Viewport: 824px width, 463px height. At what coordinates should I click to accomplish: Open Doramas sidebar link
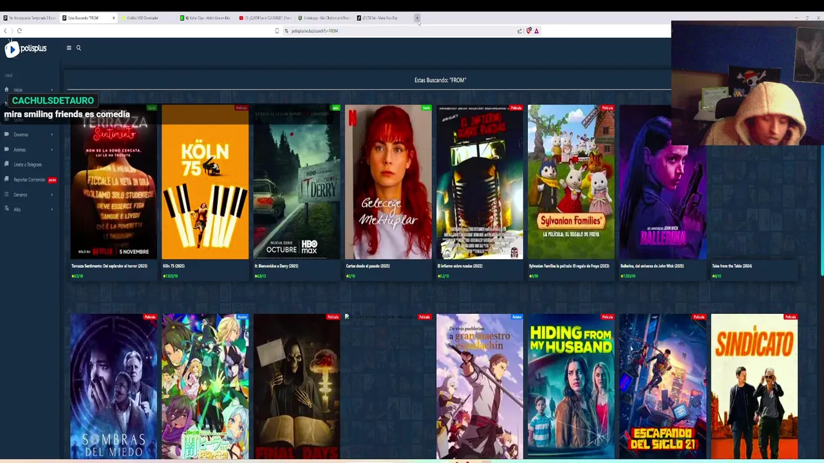[21, 135]
